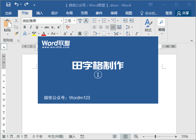Click the phonetic guide wén icon
The image size is (196, 140).
80,21
